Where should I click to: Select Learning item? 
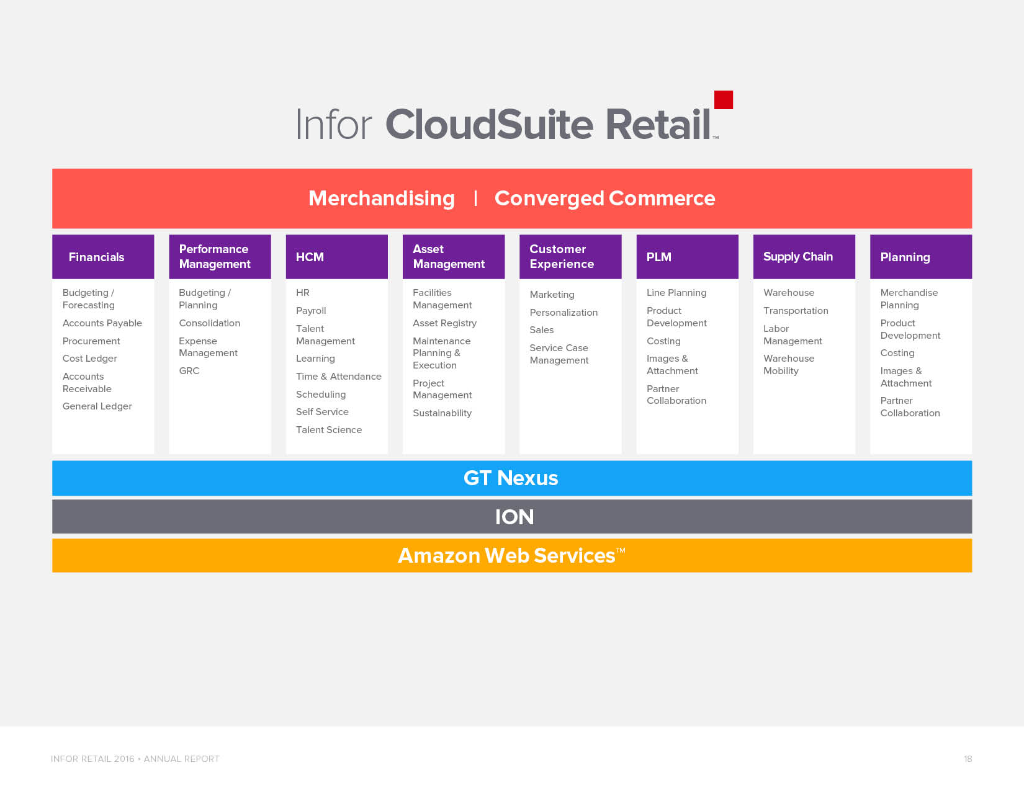315,359
